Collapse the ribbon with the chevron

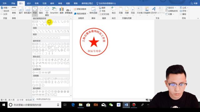point(198,18)
